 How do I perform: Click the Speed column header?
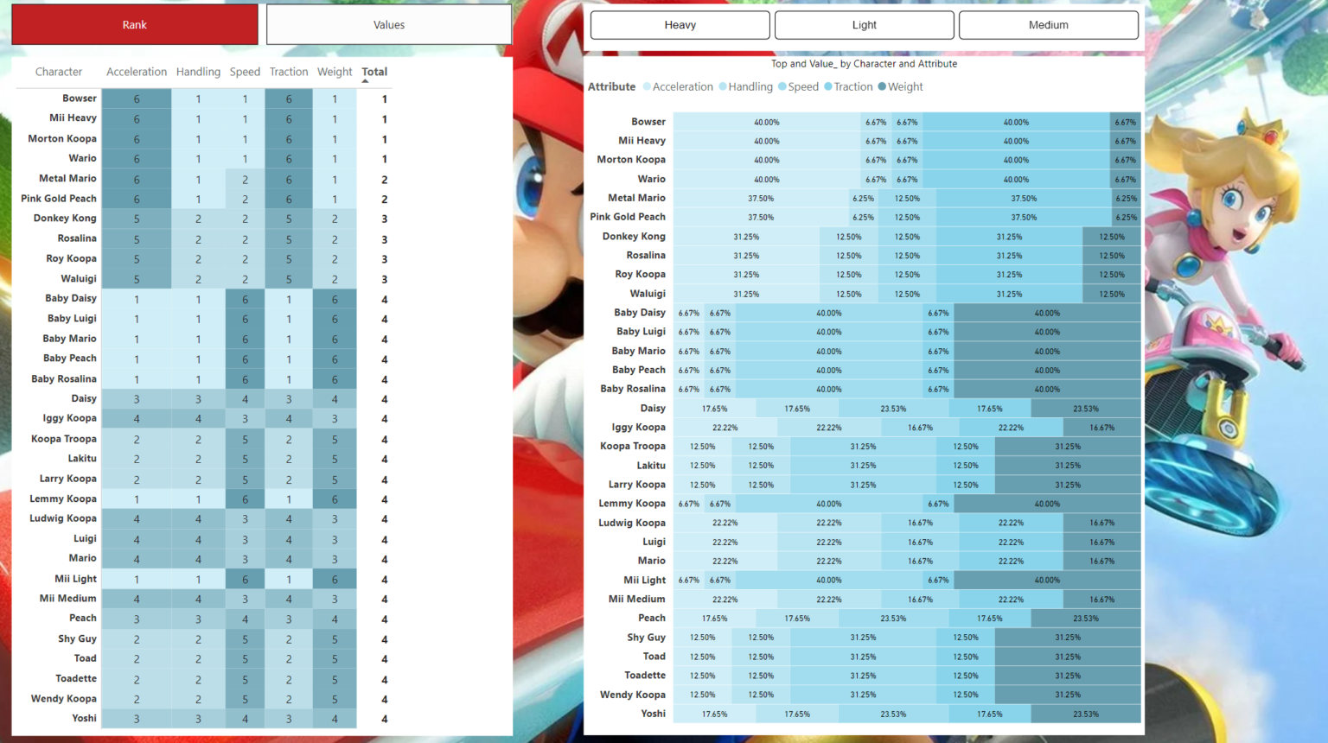click(x=245, y=72)
